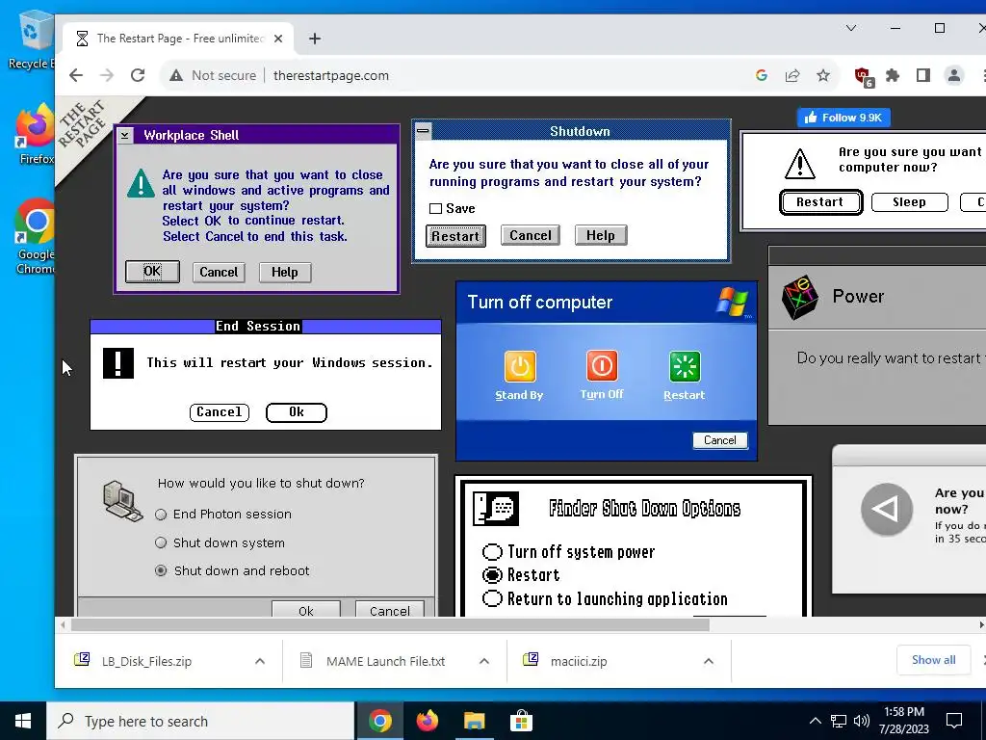
Task: Click the share page icon in the address bar
Action: click(792, 75)
